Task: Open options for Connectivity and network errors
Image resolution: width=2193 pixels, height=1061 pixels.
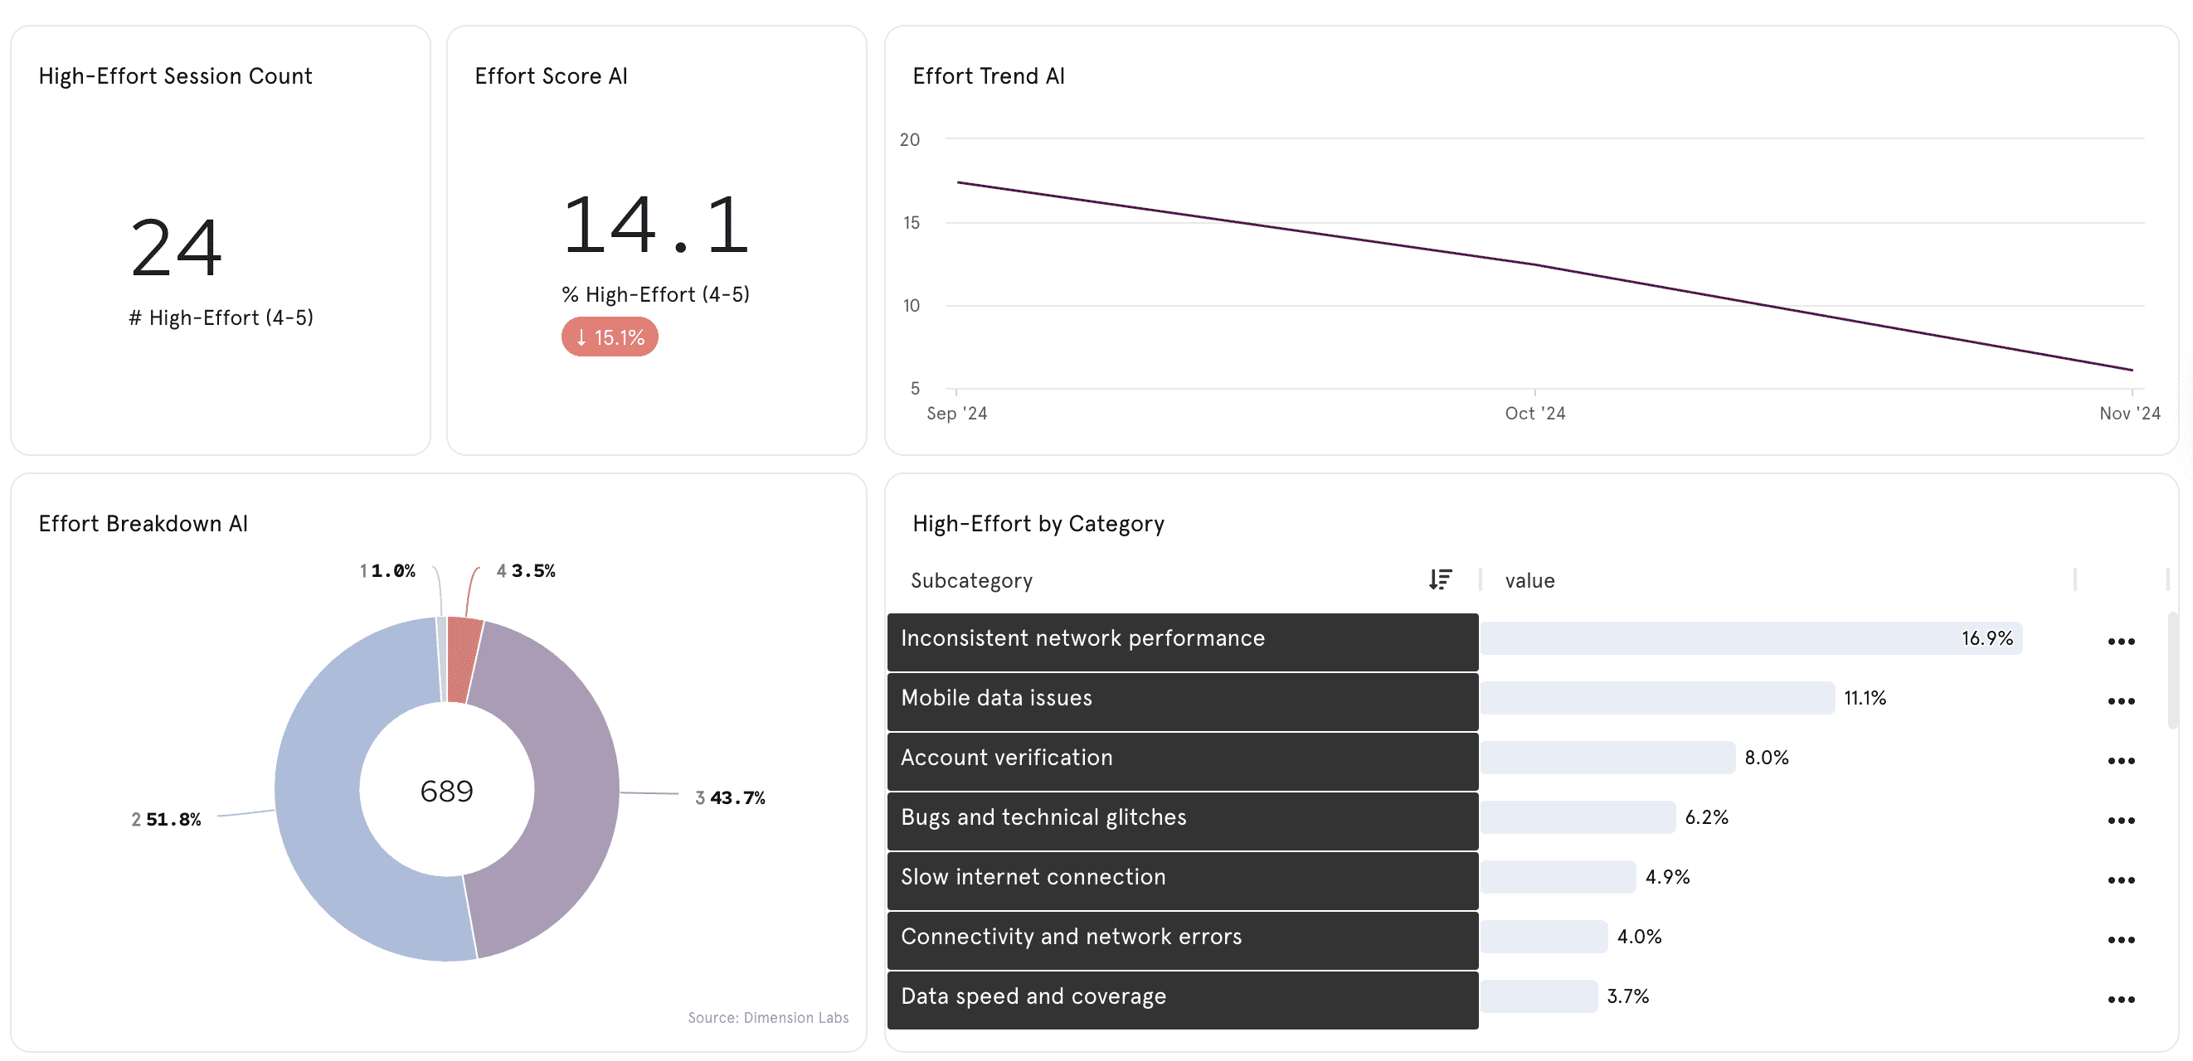Action: 2121,939
